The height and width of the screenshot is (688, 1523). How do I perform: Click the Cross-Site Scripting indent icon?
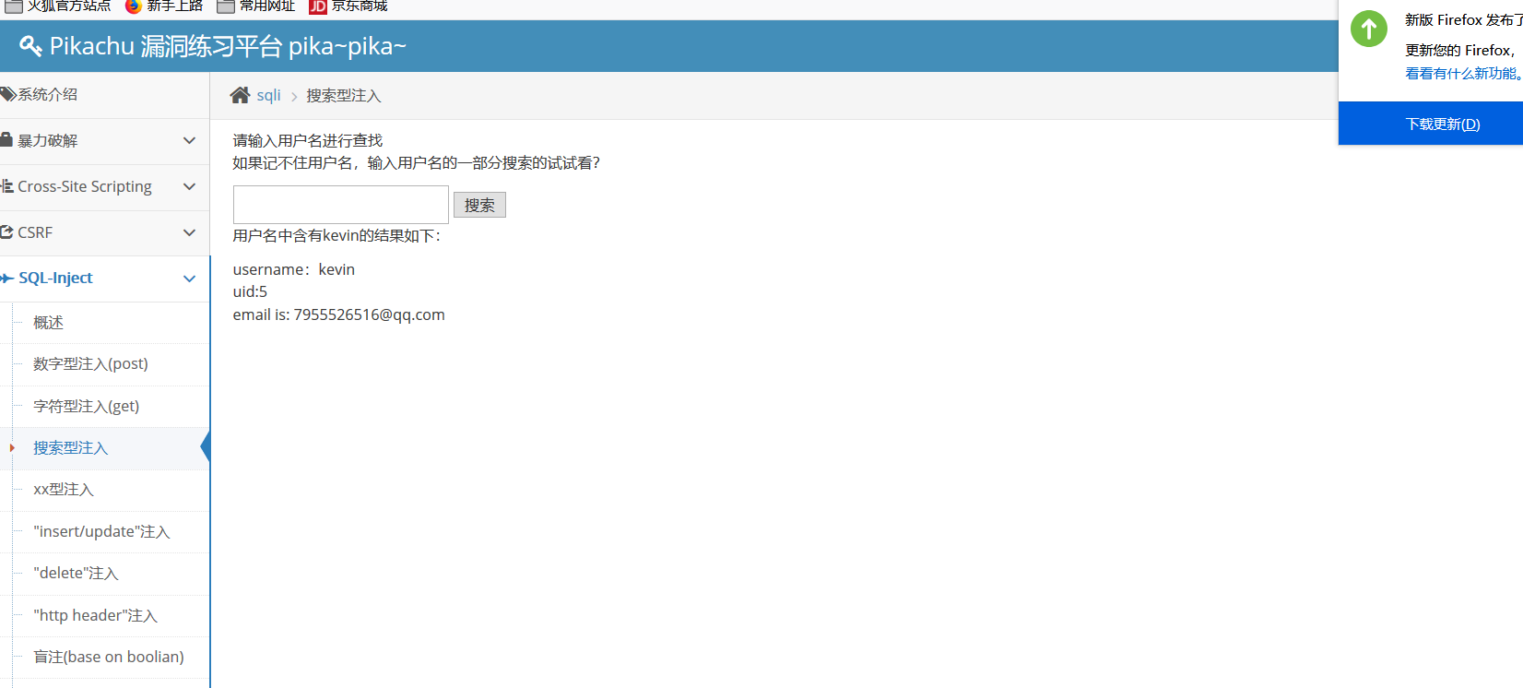pyautogui.click(x=7, y=186)
